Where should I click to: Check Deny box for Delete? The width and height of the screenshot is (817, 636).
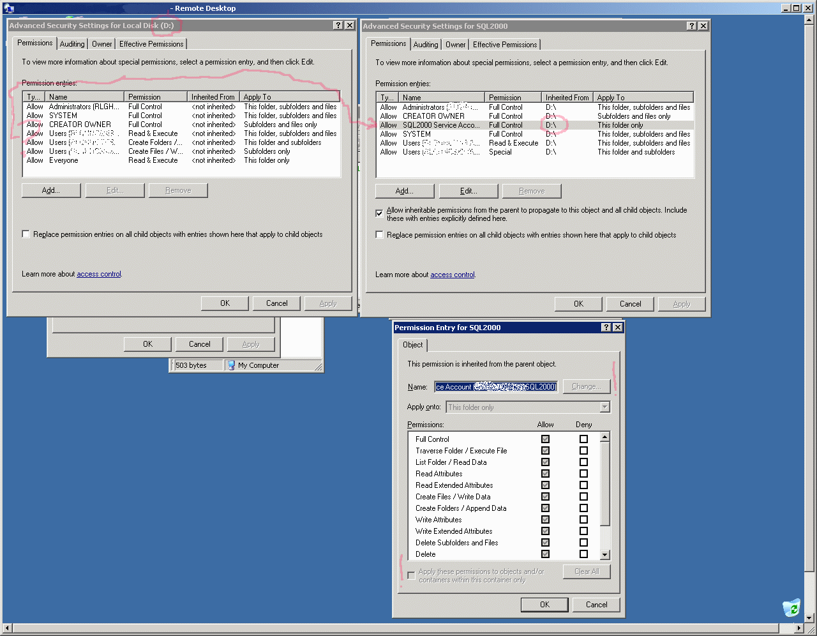tap(583, 554)
